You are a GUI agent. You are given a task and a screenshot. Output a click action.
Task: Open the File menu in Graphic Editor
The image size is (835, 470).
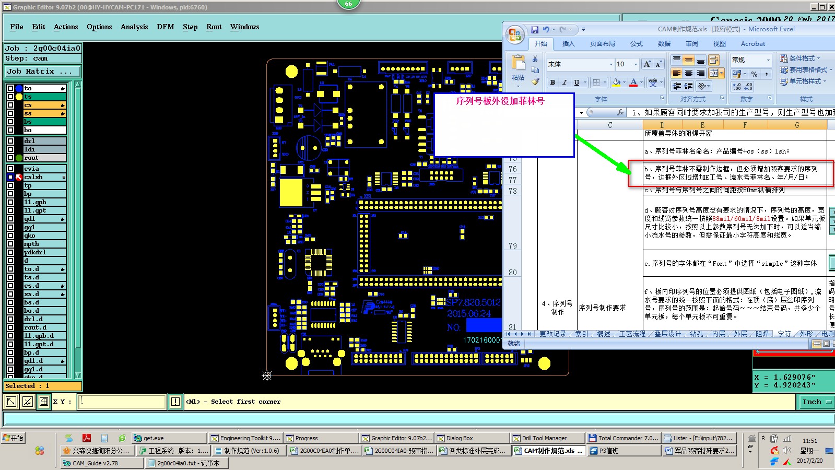tap(17, 27)
